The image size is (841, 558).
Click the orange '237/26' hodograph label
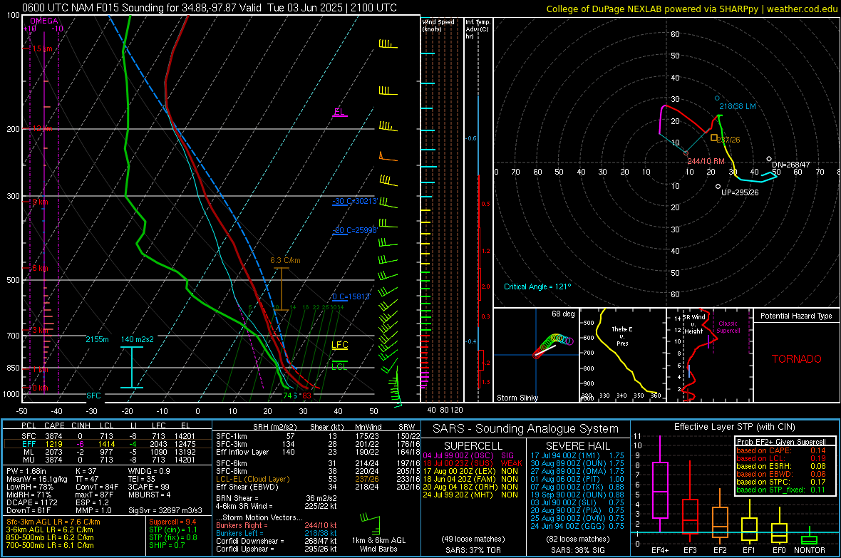pos(728,140)
